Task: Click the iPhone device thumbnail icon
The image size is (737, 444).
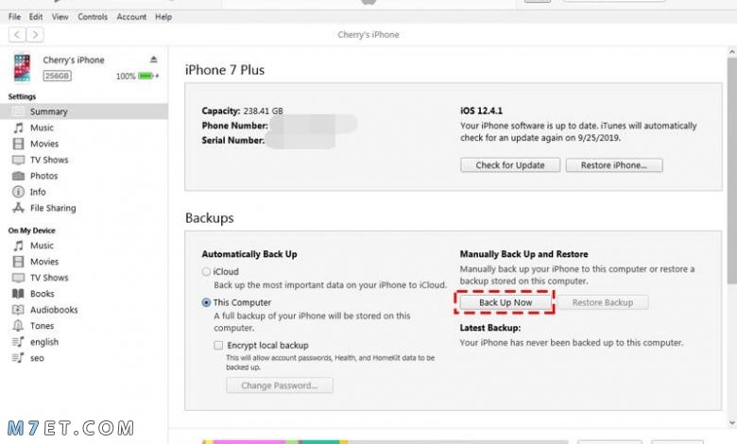Action: [22, 68]
